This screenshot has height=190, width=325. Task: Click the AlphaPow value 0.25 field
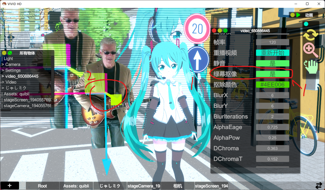click(273, 138)
